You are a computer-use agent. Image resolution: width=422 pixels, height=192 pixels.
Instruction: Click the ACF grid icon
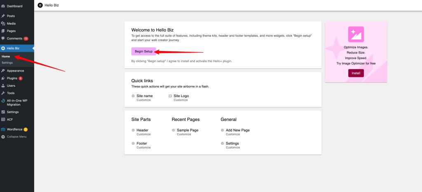(3, 120)
